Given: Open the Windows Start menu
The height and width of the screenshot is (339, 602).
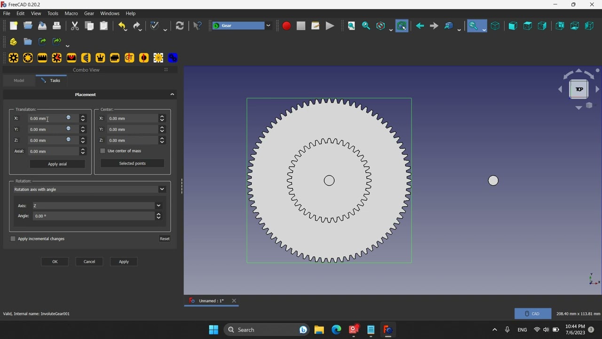Looking at the screenshot, I should [214, 330].
